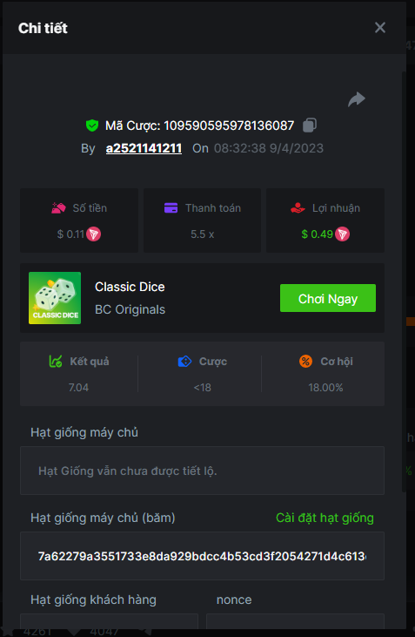
Task: Click the Chơi Ngay play button
Action: 328,298
